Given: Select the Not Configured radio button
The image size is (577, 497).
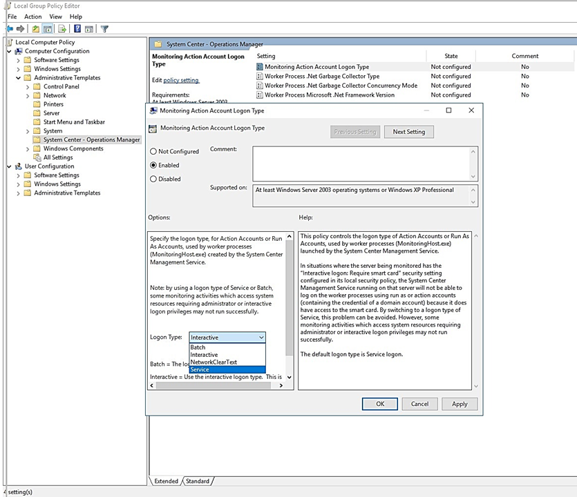Looking at the screenshot, I should 153,151.
